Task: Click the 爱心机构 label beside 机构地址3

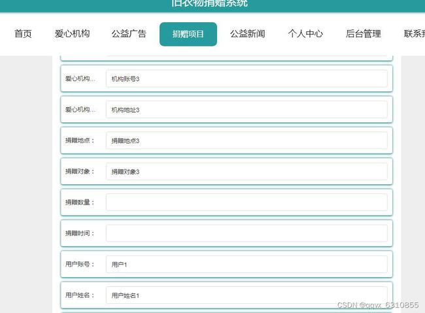Action: coord(80,110)
